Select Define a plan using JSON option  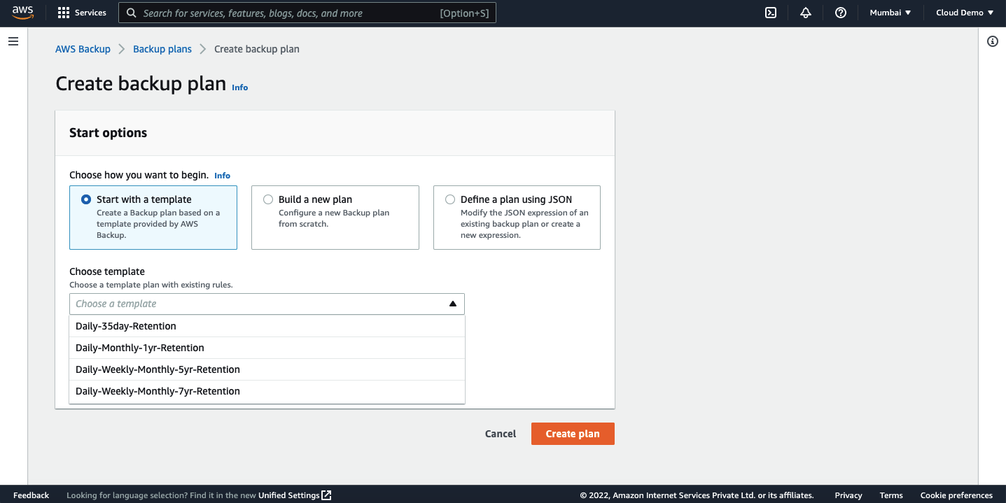pyautogui.click(x=517, y=218)
